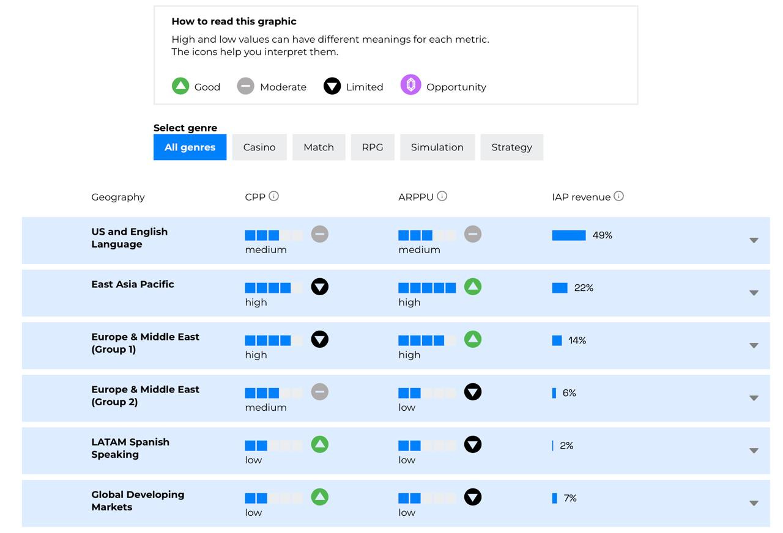Click the CPP info icon
This screenshot has height=533, width=783.
tap(274, 196)
